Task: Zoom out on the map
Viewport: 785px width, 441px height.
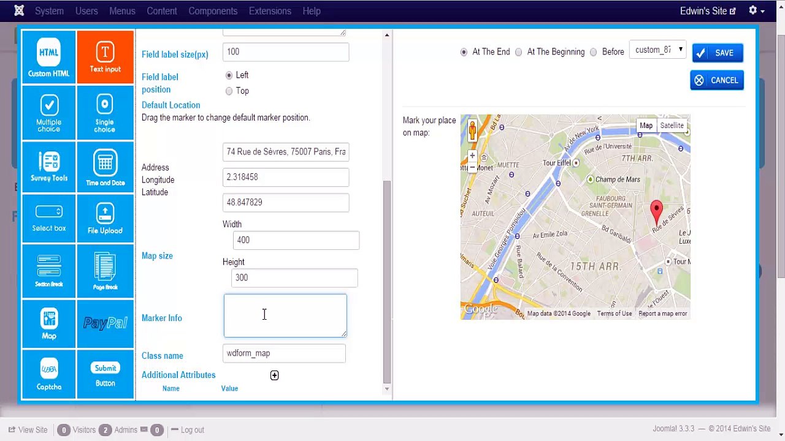Action: 472,167
